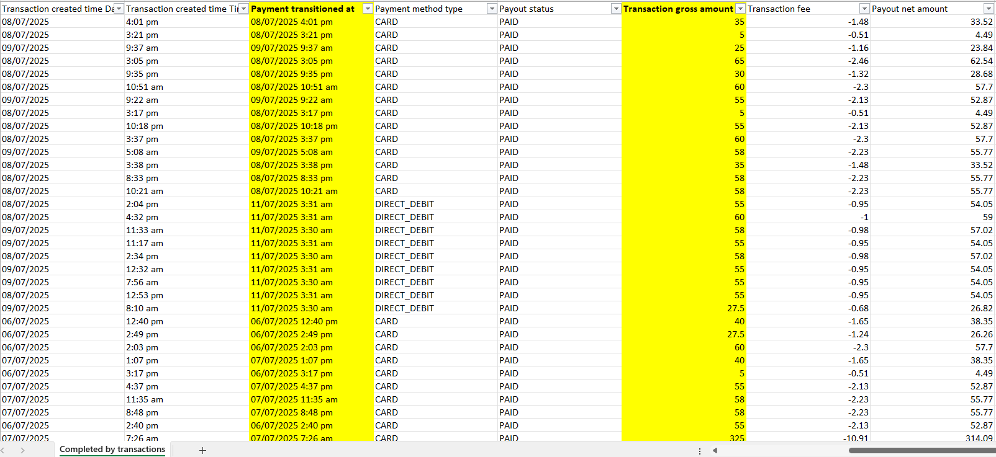Click the previous sheet navigation arrow
This screenshot has height=457, width=996.
pos(3,450)
